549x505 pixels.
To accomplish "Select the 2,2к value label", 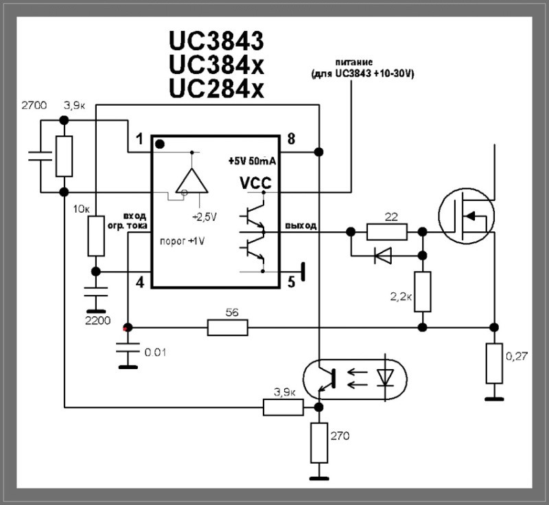I will (401, 297).
